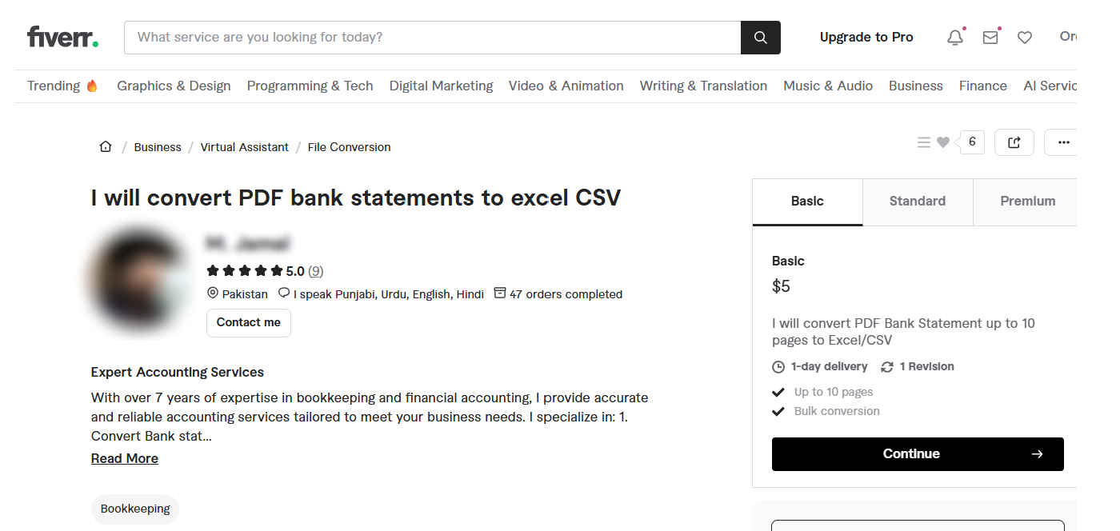Open the Programming & Tech category
Screen dimensions: 1120x531
pos(310,86)
